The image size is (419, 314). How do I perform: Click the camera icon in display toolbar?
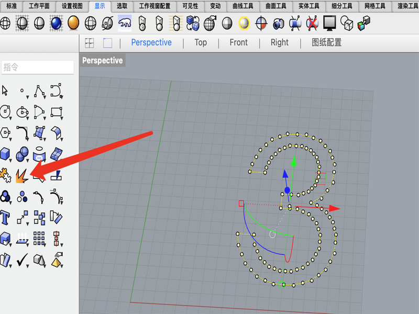tap(279, 24)
